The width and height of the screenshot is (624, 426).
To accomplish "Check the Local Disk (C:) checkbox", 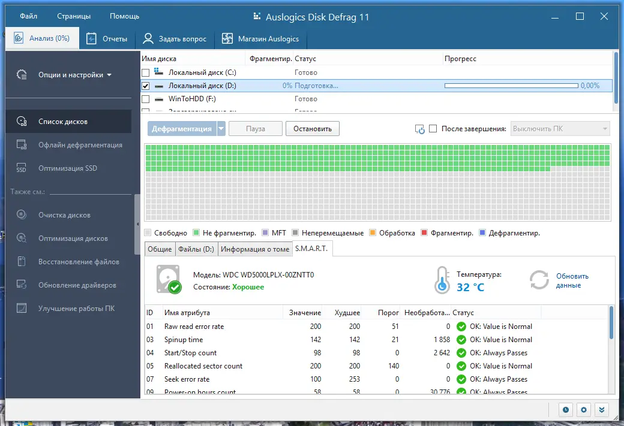I will pos(145,73).
